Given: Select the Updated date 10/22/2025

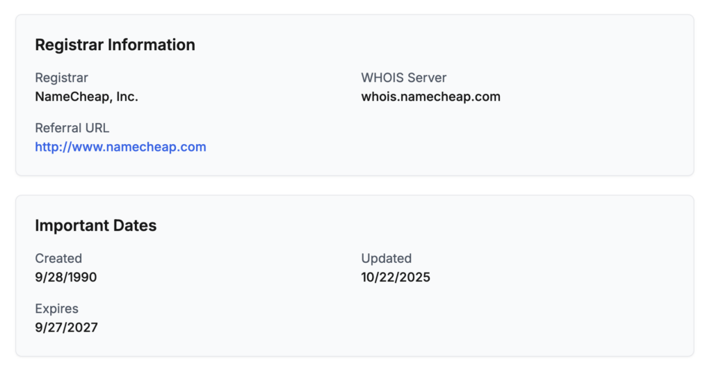Looking at the screenshot, I should pyautogui.click(x=396, y=277).
